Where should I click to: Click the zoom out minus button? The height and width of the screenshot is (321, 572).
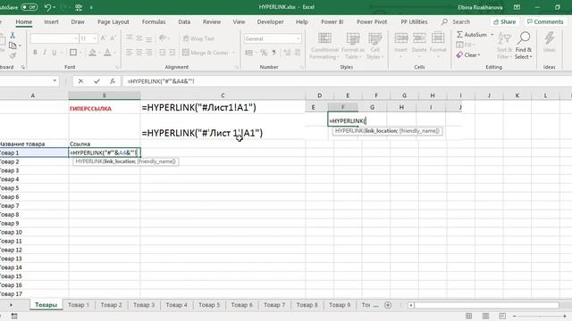(515, 316)
